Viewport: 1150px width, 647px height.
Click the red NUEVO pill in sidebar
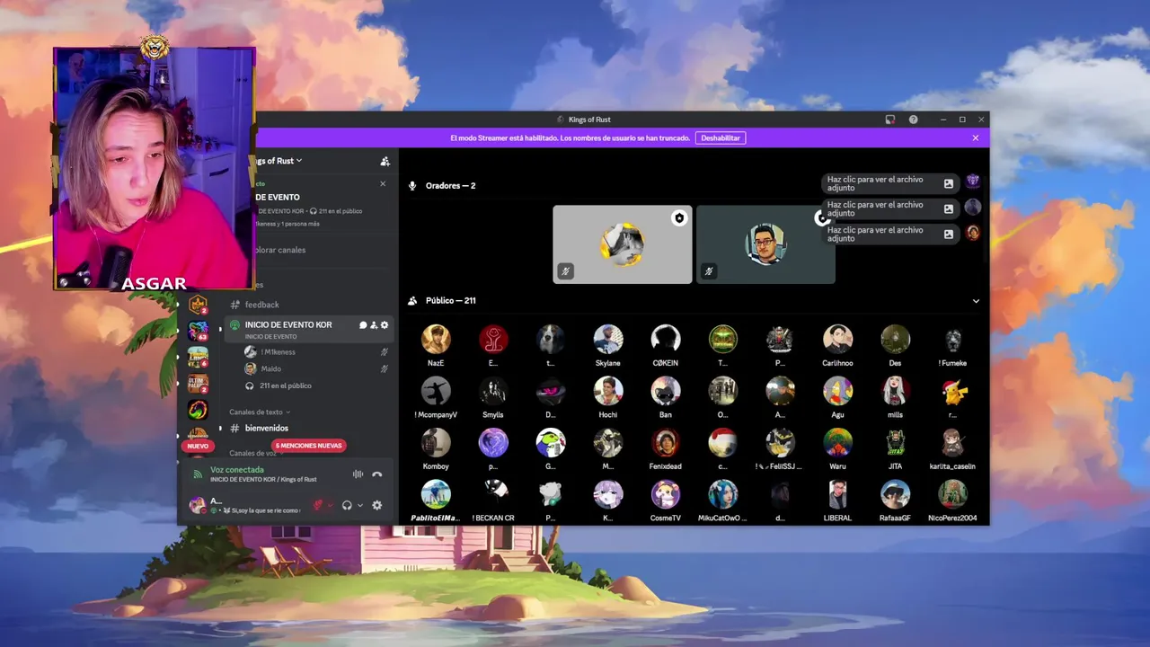click(x=198, y=446)
